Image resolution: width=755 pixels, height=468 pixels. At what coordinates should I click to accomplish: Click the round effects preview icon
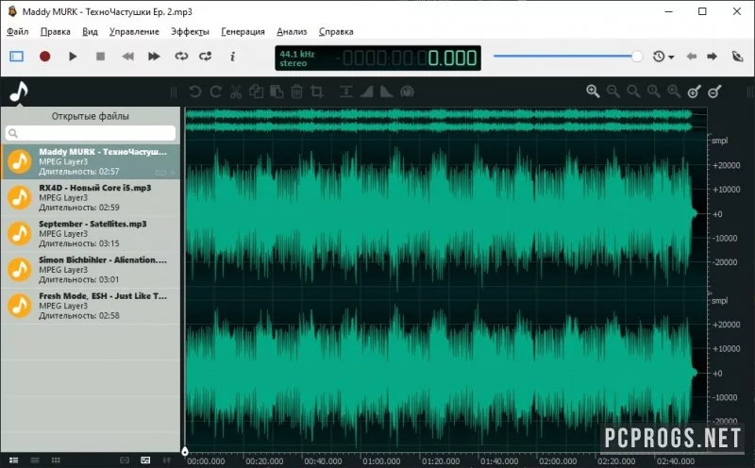pyautogui.click(x=408, y=92)
